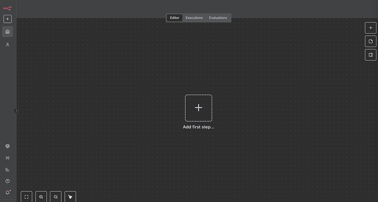Open notifications bell with red dot
The image size is (378, 202).
8,193
